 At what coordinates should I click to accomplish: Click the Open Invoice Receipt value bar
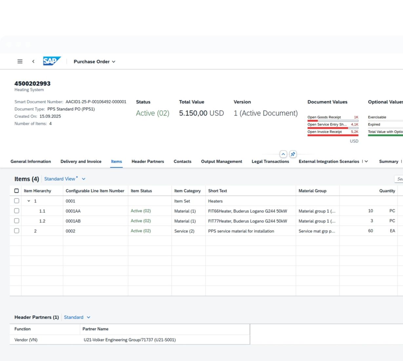333,135
